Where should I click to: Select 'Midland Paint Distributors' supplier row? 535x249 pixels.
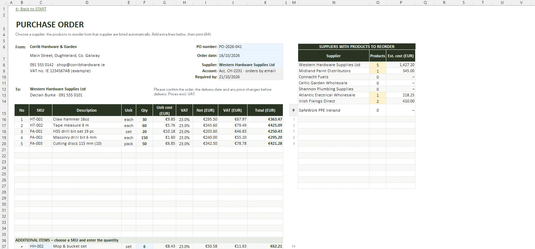[x=333, y=71]
